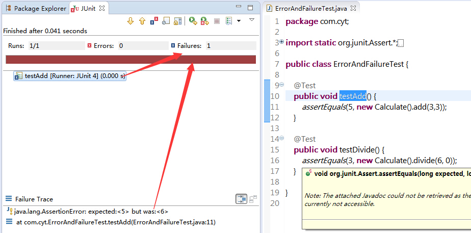The width and height of the screenshot is (471, 233).
Task: Minimize the JUnit view panel
Action: 239,6
